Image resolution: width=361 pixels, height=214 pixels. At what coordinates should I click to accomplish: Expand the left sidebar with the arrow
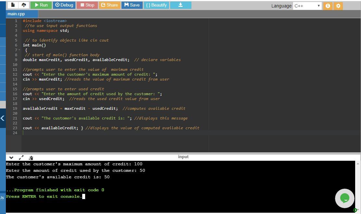[3, 118]
